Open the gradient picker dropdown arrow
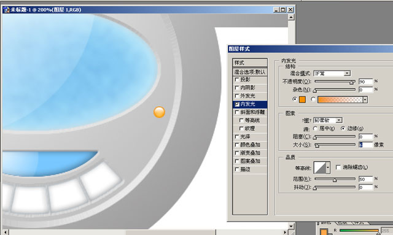Image resolution: width=393 pixels, height=235 pixels. pyautogui.click(x=365, y=100)
